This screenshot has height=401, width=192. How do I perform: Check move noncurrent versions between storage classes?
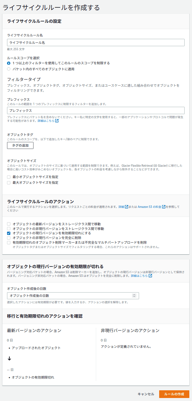point(9,229)
